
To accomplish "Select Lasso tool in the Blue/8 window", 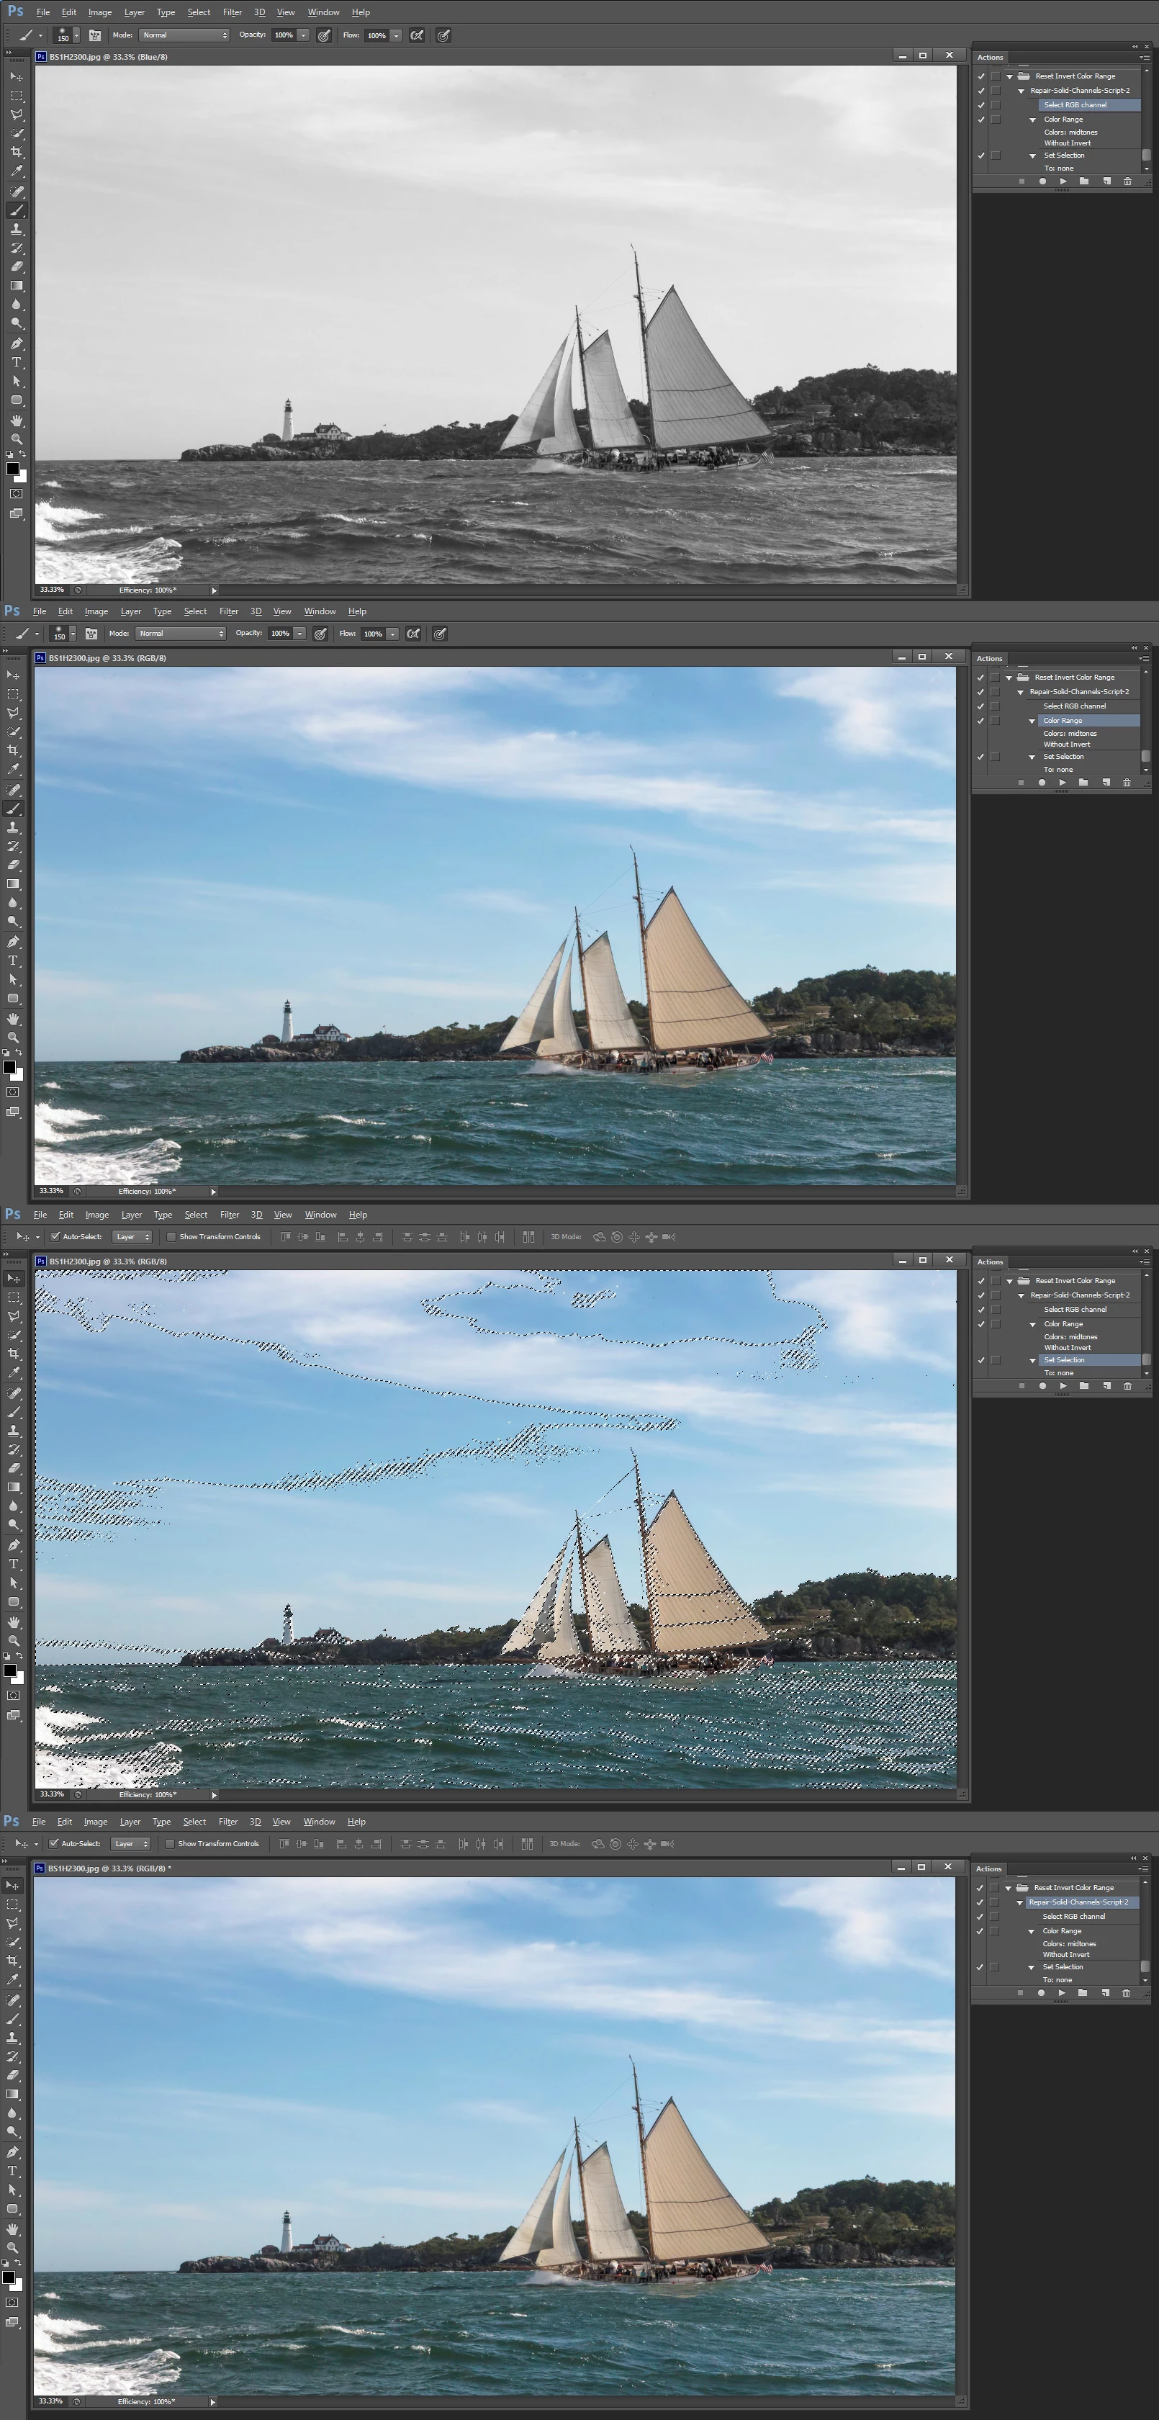I will 16,114.
